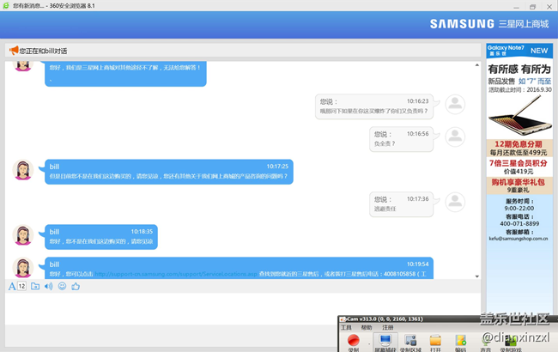Open the 工具 menu in oCam
558x352 pixels.
point(346,327)
